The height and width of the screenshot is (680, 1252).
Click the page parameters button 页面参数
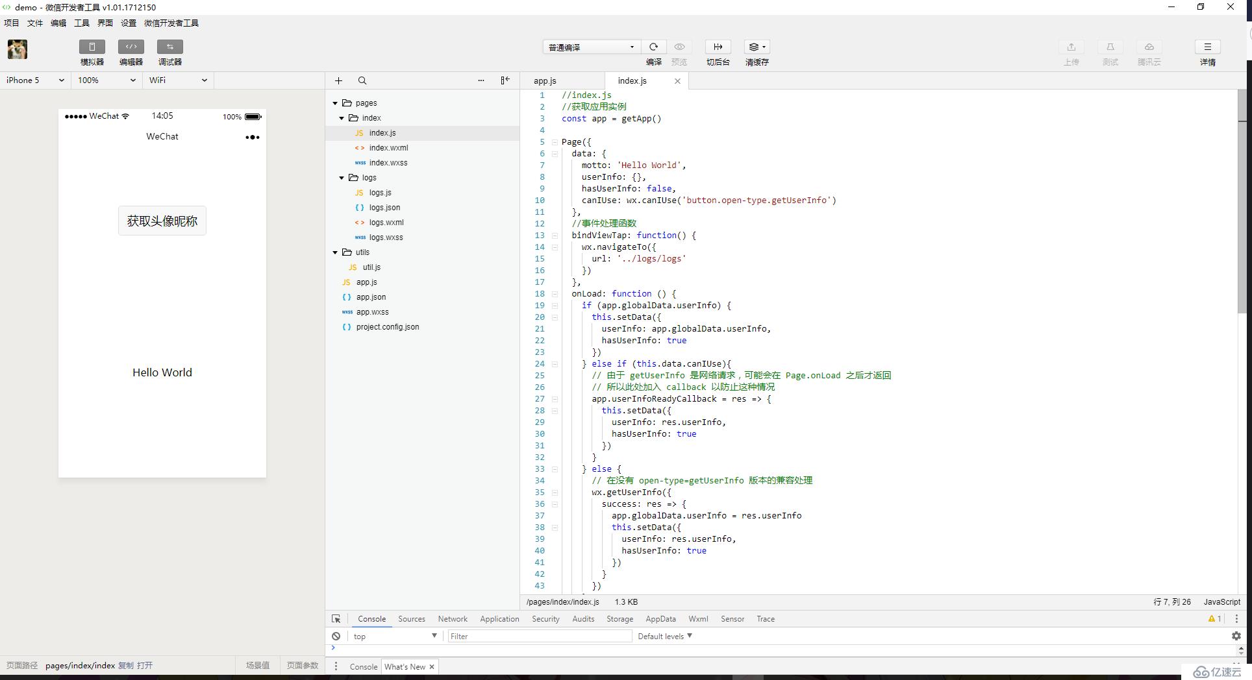(303, 666)
